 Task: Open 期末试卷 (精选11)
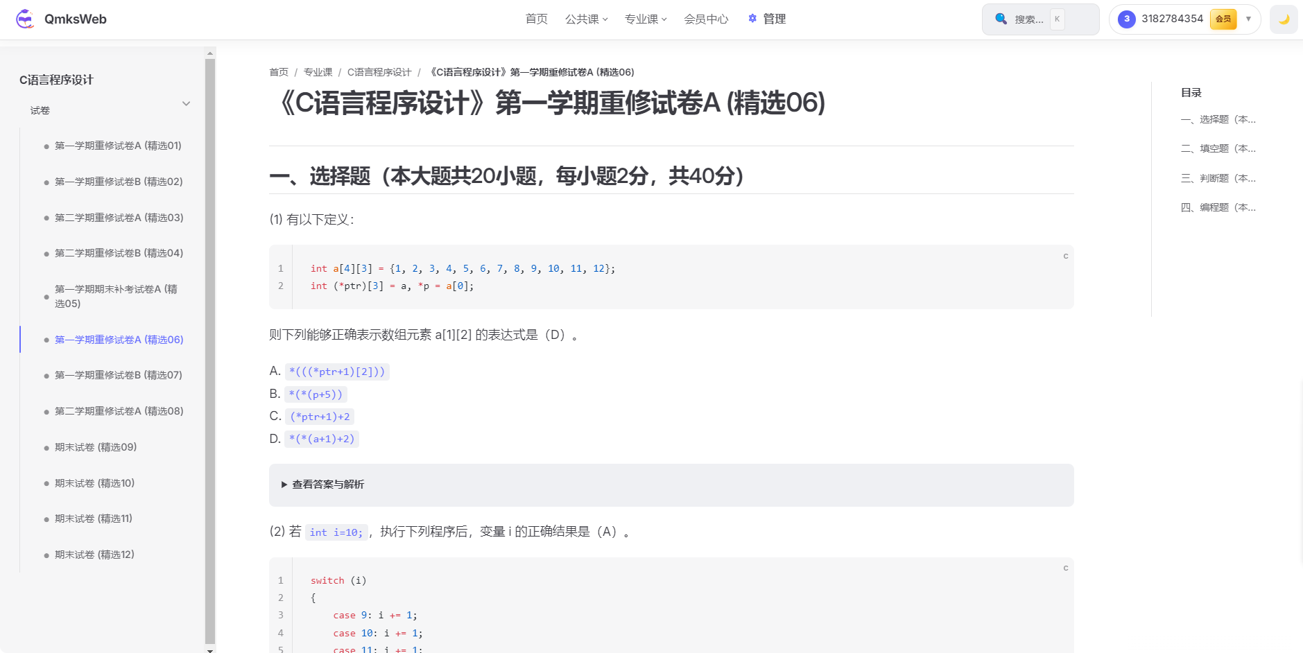(x=94, y=519)
